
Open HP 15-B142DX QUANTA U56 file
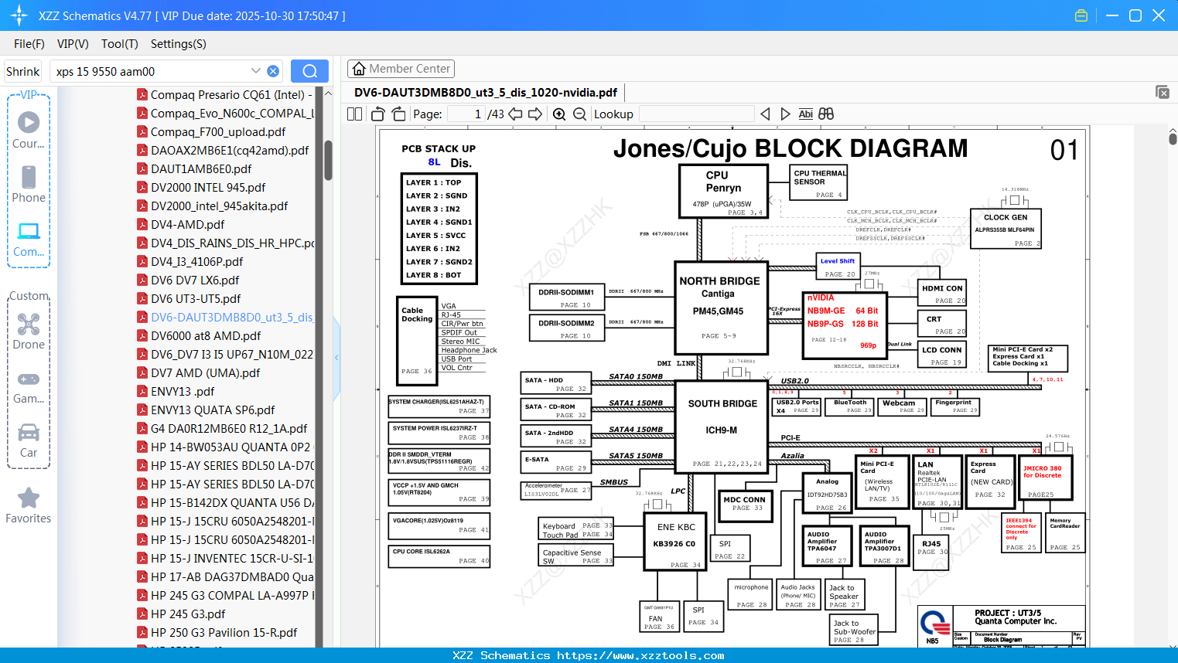pyautogui.click(x=224, y=502)
